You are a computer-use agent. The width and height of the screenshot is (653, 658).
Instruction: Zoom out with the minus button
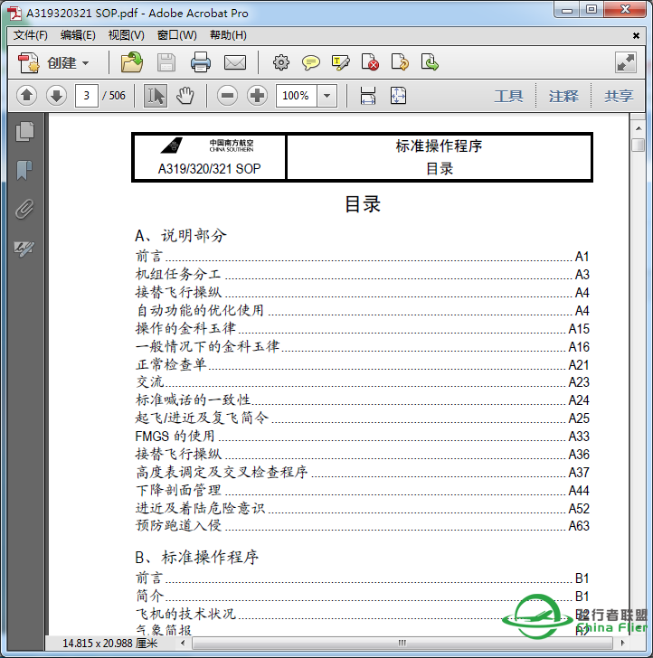coord(228,96)
